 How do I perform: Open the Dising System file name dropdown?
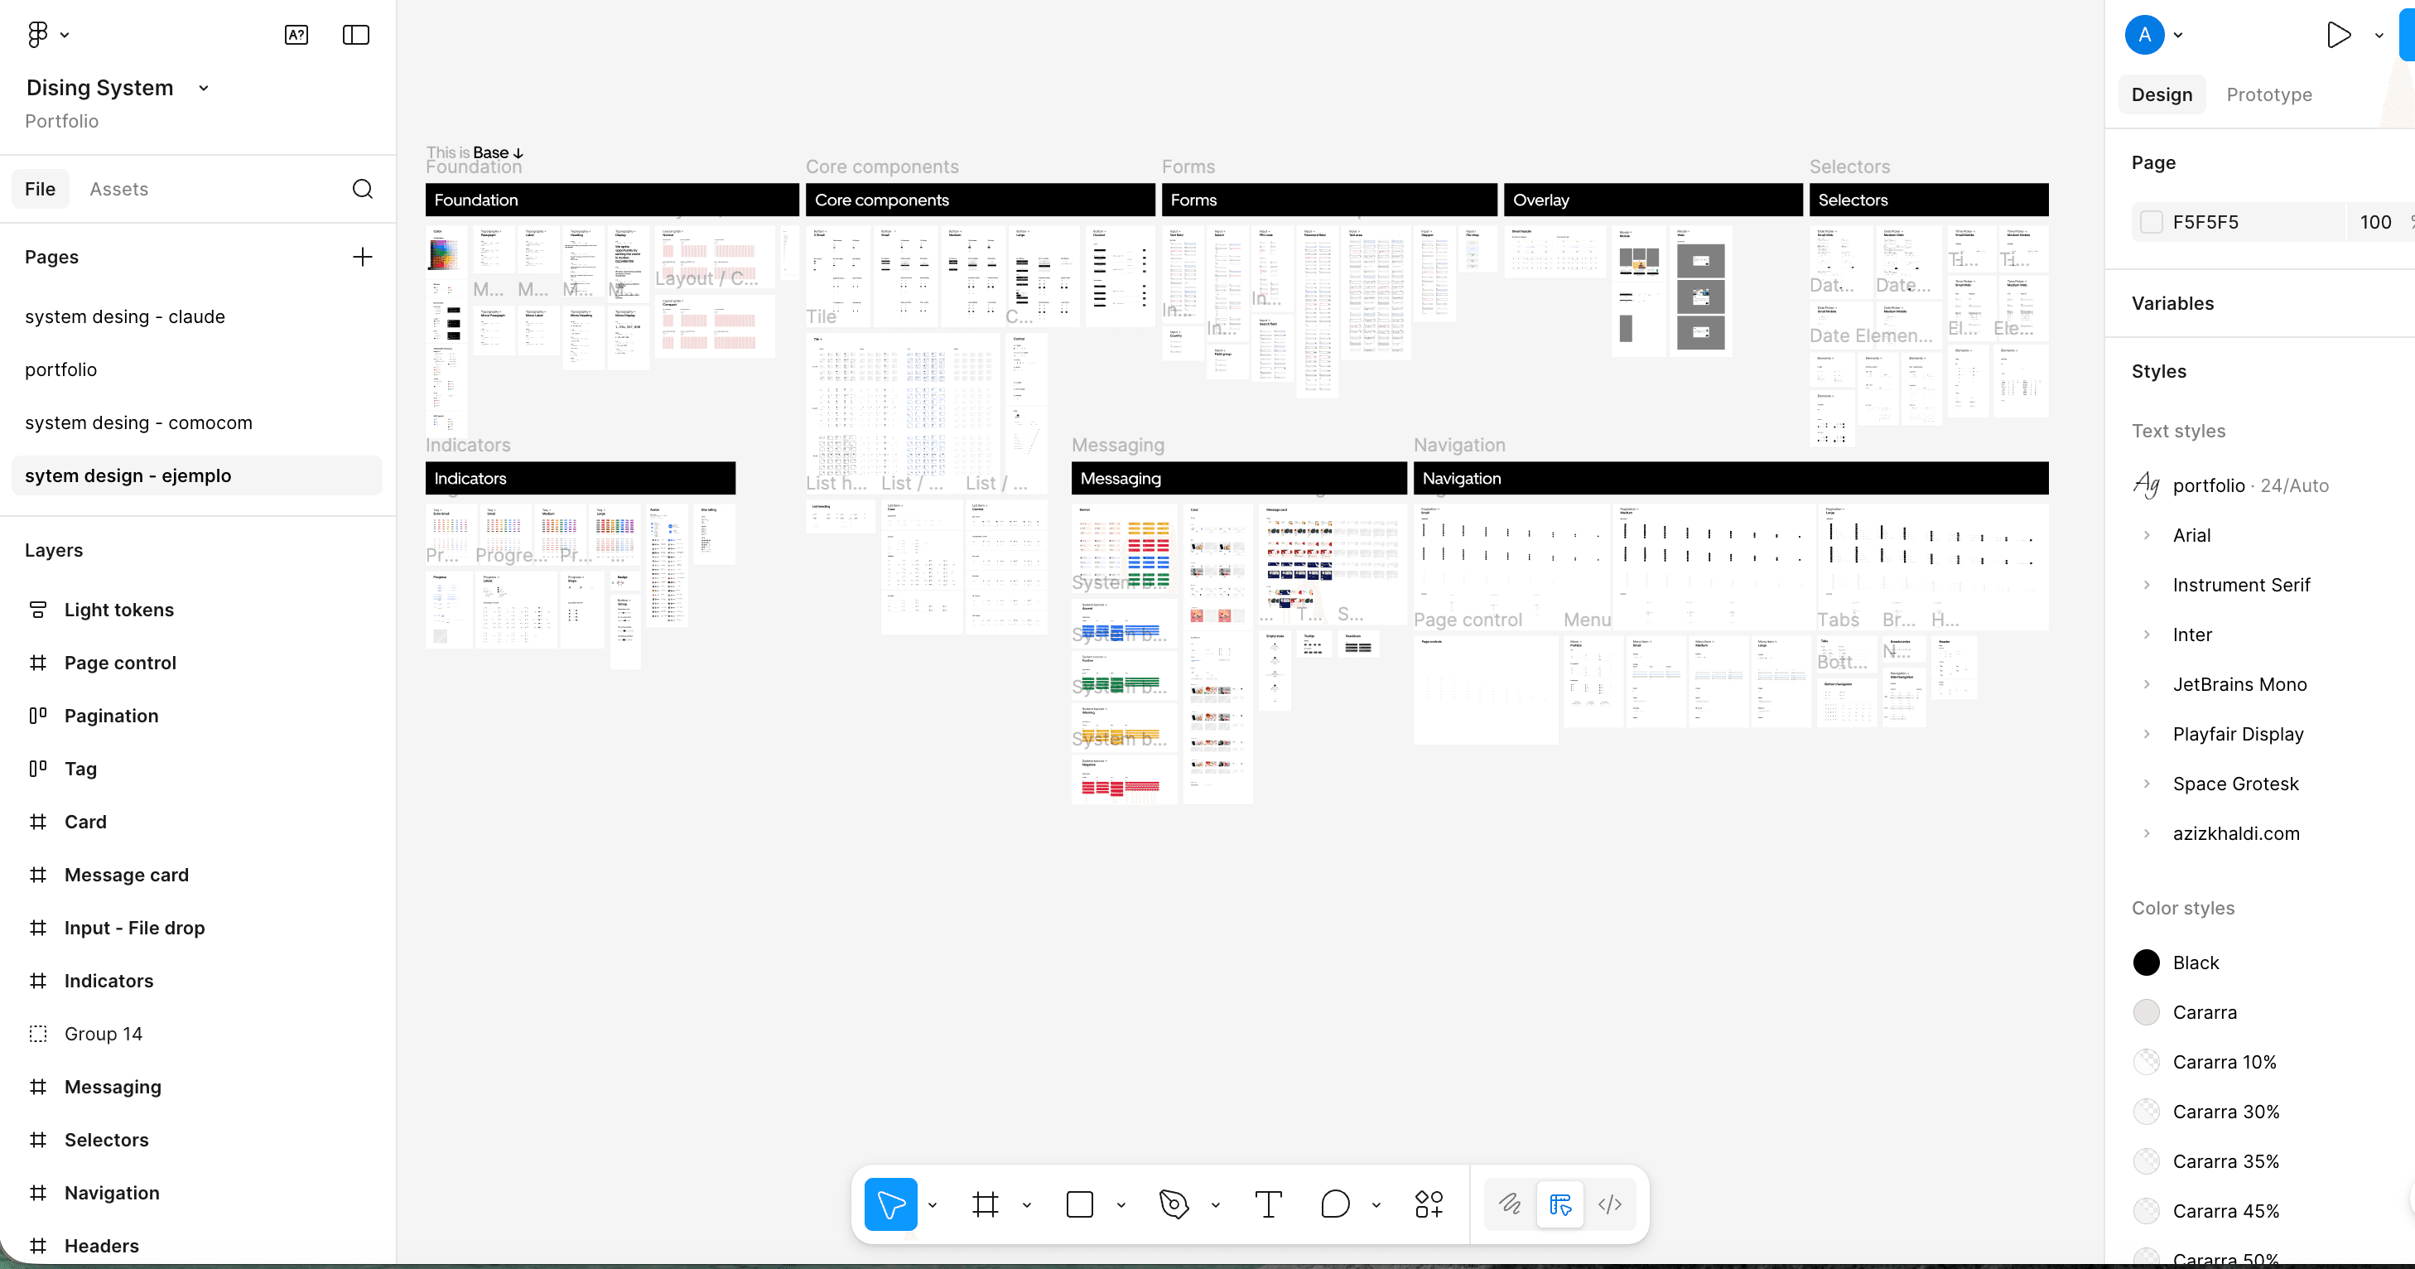click(x=204, y=87)
